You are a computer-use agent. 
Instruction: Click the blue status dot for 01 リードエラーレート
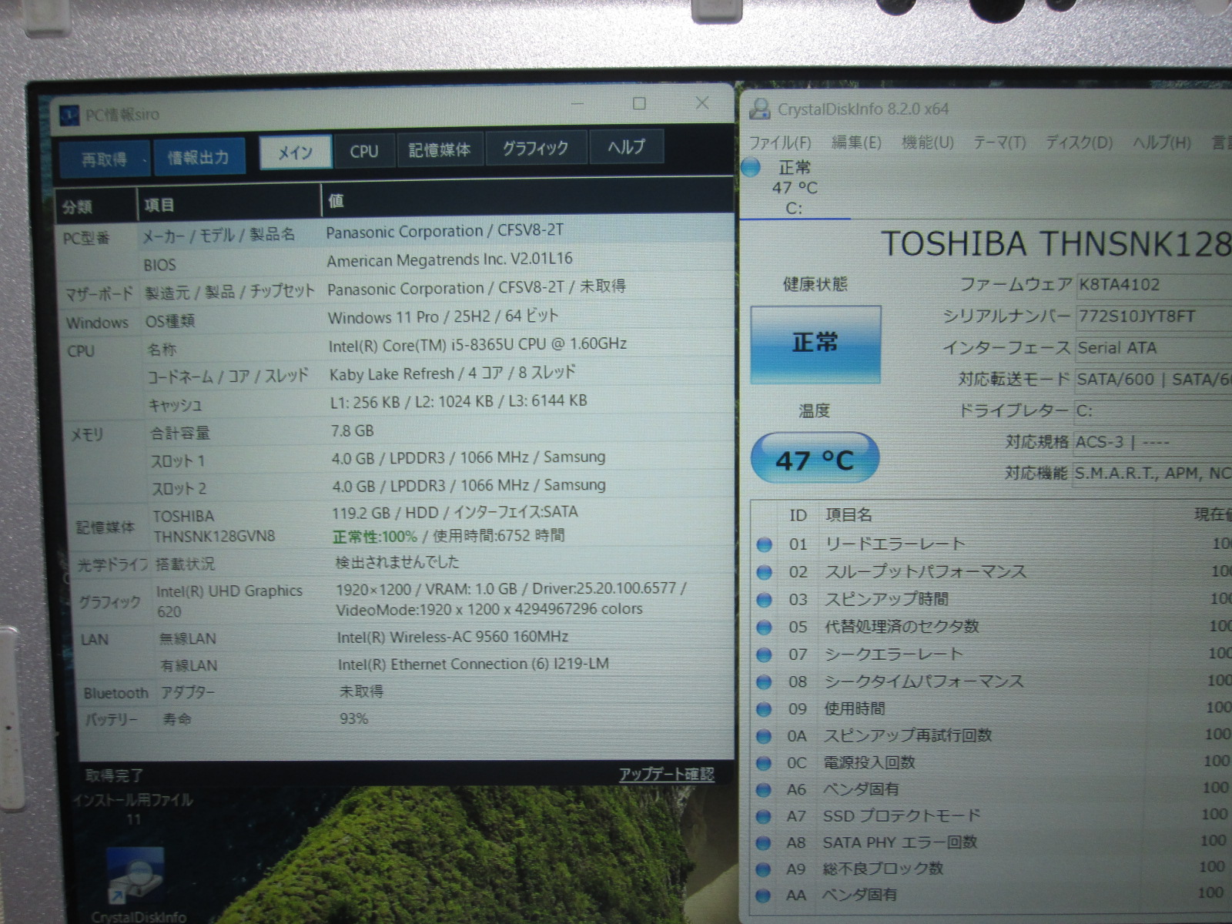pos(764,544)
